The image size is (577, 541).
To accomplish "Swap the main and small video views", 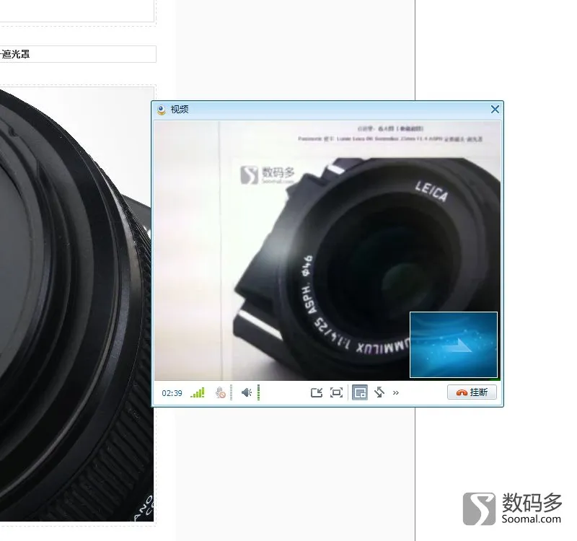I will tap(379, 392).
